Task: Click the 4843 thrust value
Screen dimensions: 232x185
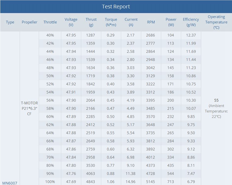Action: coord(91,182)
